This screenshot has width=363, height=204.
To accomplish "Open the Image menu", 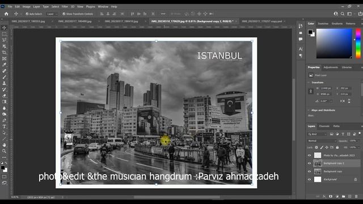I will pyautogui.click(x=27, y=7).
